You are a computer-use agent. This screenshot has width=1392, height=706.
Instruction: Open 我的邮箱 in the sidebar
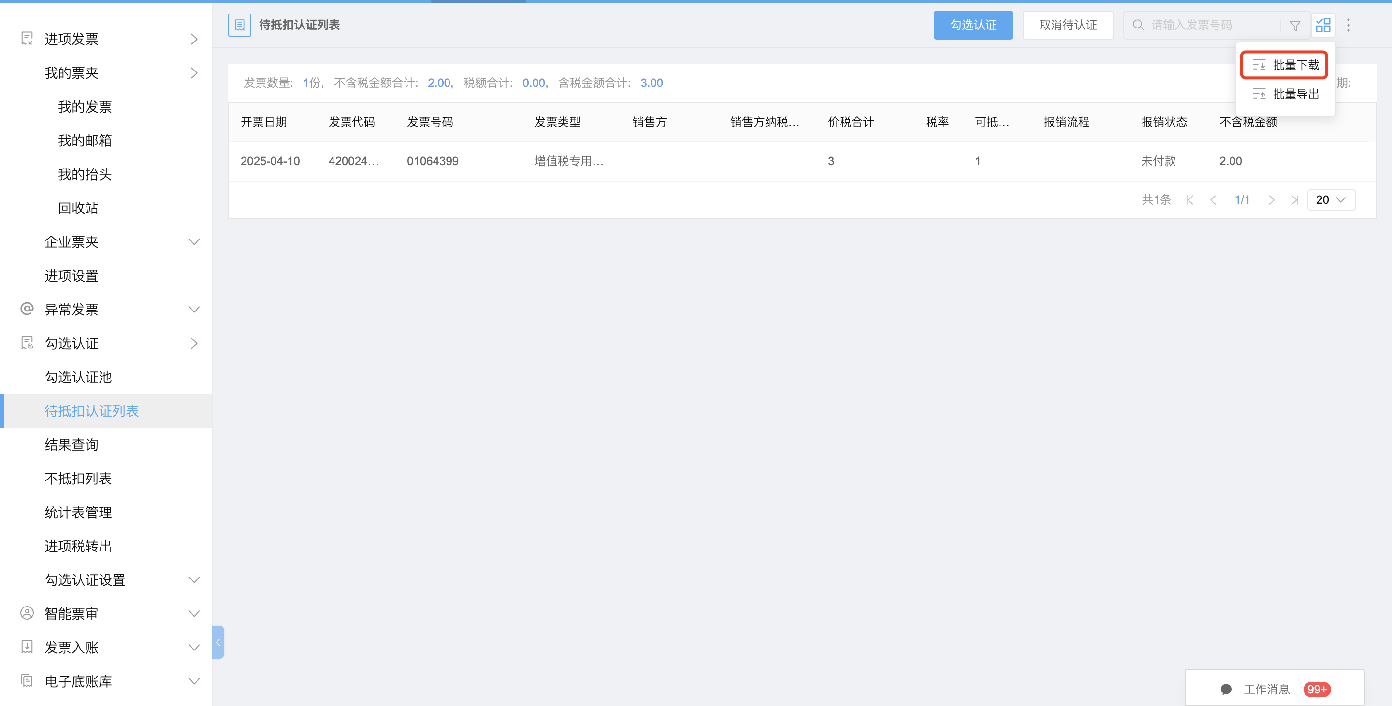[85, 141]
